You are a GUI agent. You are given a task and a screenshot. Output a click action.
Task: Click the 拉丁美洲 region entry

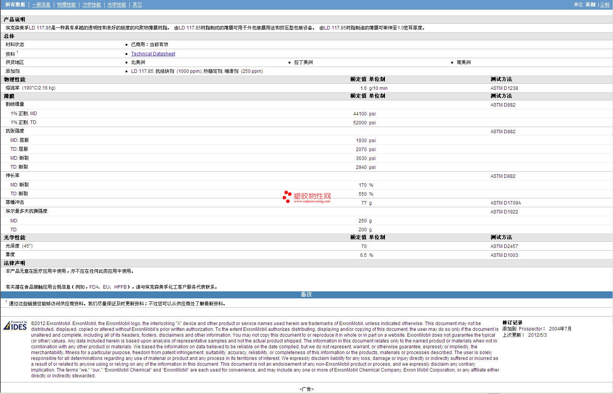point(303,62)
